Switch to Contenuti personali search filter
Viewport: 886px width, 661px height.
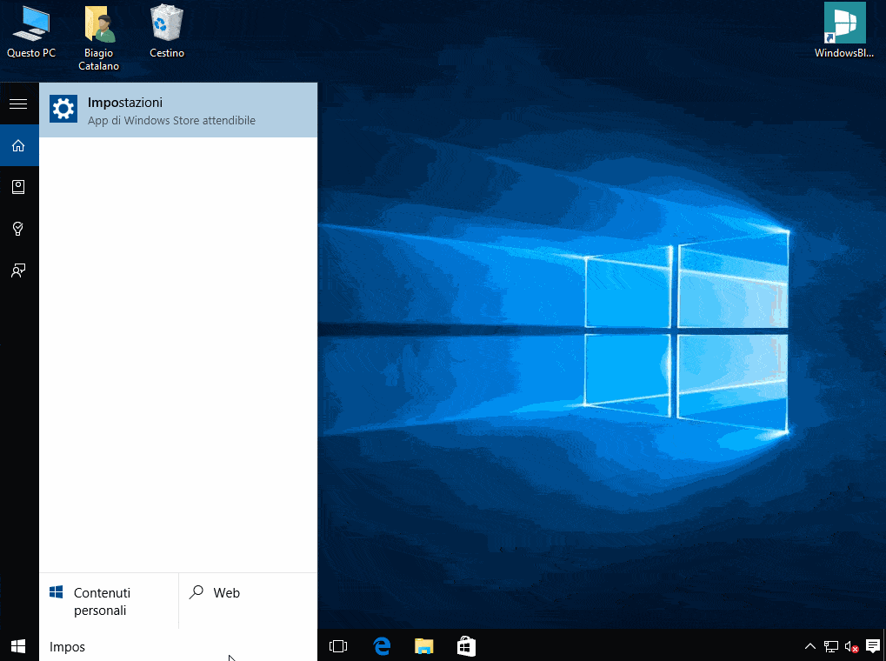109,601
